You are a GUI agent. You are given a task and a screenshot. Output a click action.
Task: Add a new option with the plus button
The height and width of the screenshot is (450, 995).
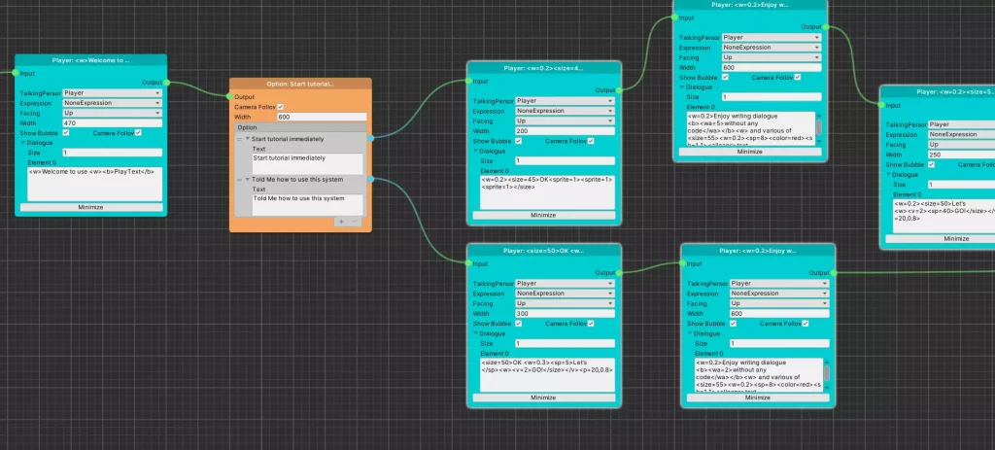[341, 222]
